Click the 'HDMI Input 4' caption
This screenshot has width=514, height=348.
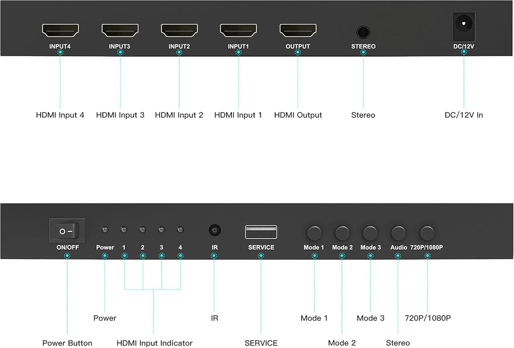click(60, 115)
